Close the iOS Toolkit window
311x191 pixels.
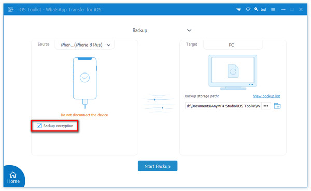[301, 9]
